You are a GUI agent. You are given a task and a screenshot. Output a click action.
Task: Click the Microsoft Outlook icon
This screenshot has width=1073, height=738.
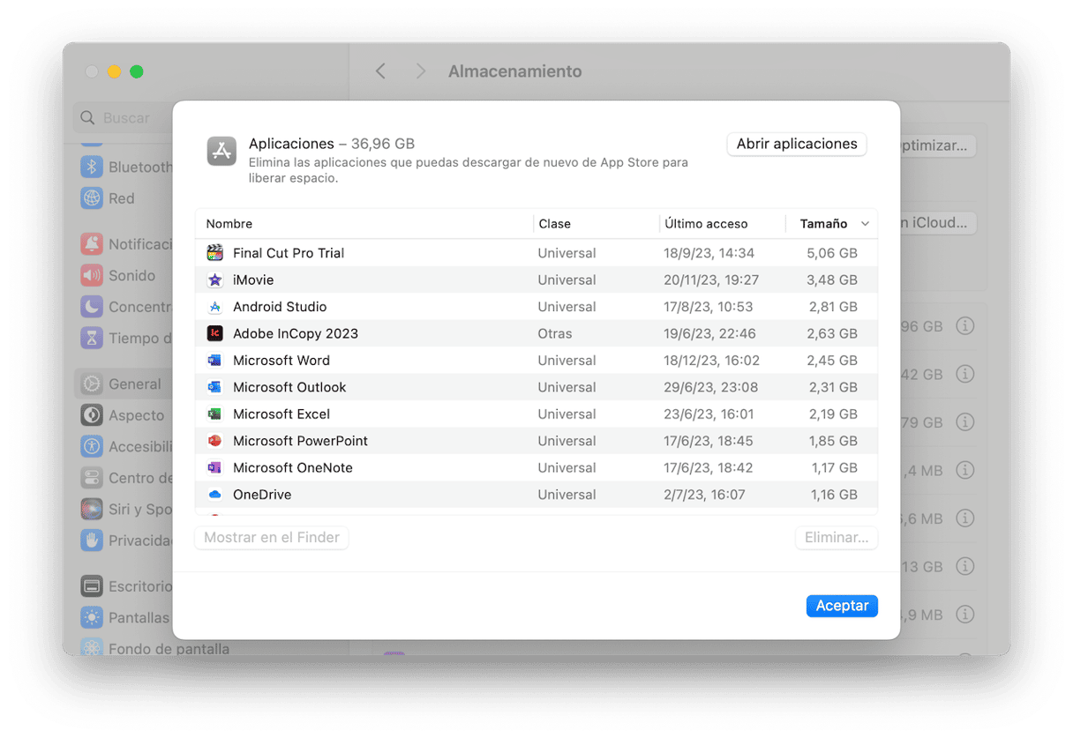[x=214, y=387]
